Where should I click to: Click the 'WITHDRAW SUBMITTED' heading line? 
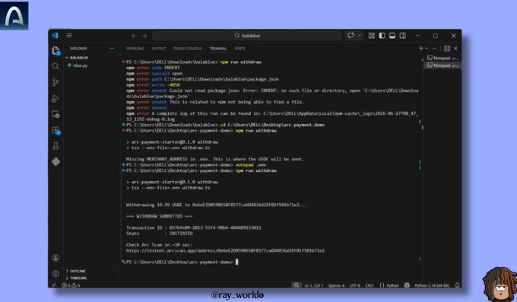tap(159, 216)
